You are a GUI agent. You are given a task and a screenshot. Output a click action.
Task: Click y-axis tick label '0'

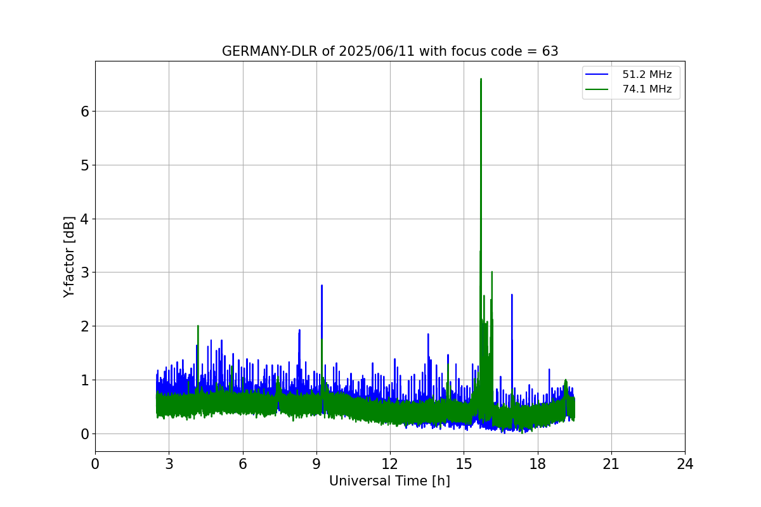pyautogui.click(x=84, y=434)
